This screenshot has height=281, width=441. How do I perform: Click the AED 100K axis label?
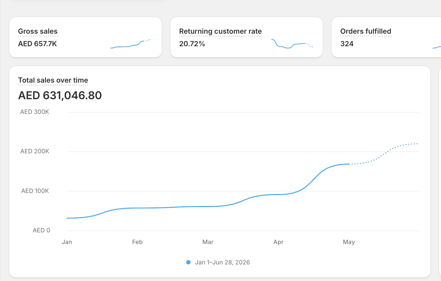[35, 191]
